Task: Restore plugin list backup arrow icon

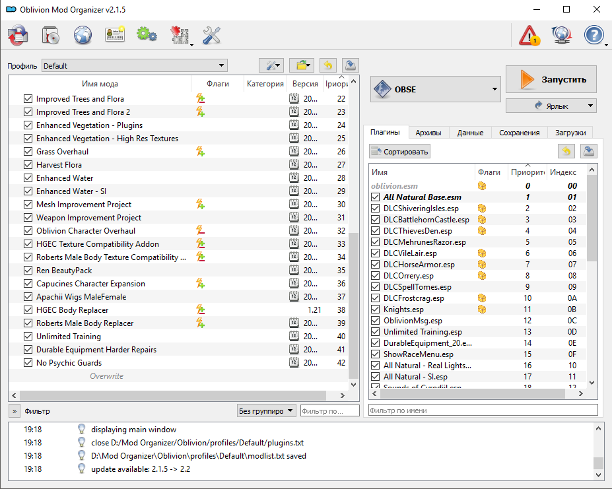Action: click(x=566, y=151)
